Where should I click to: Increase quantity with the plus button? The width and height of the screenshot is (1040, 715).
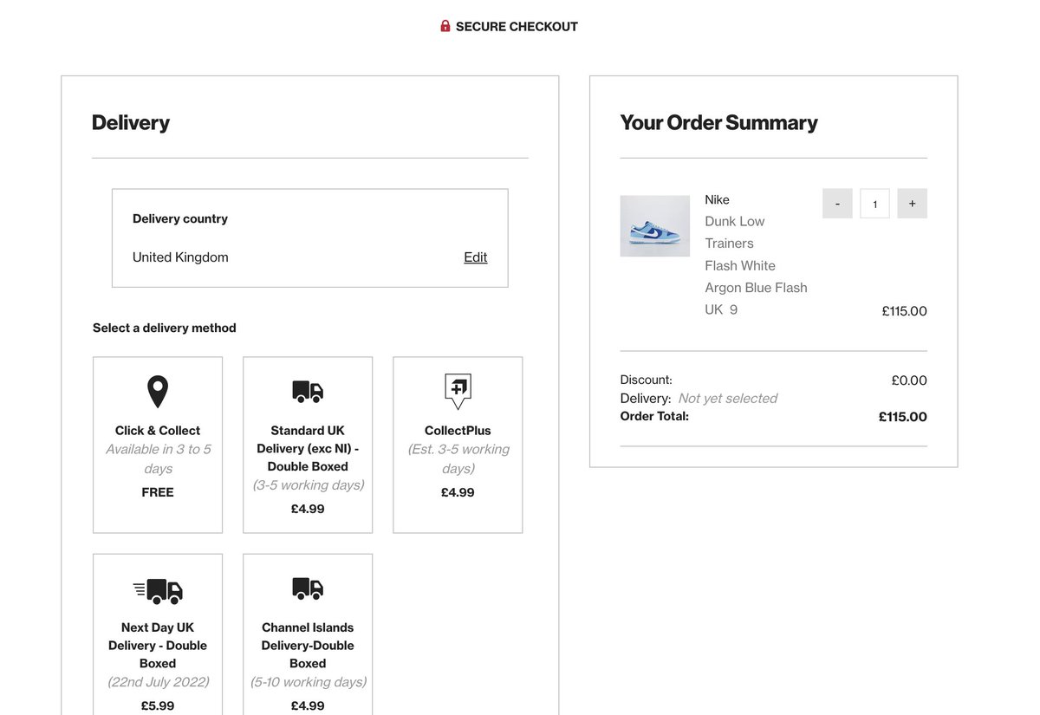(x=913, y=204)
